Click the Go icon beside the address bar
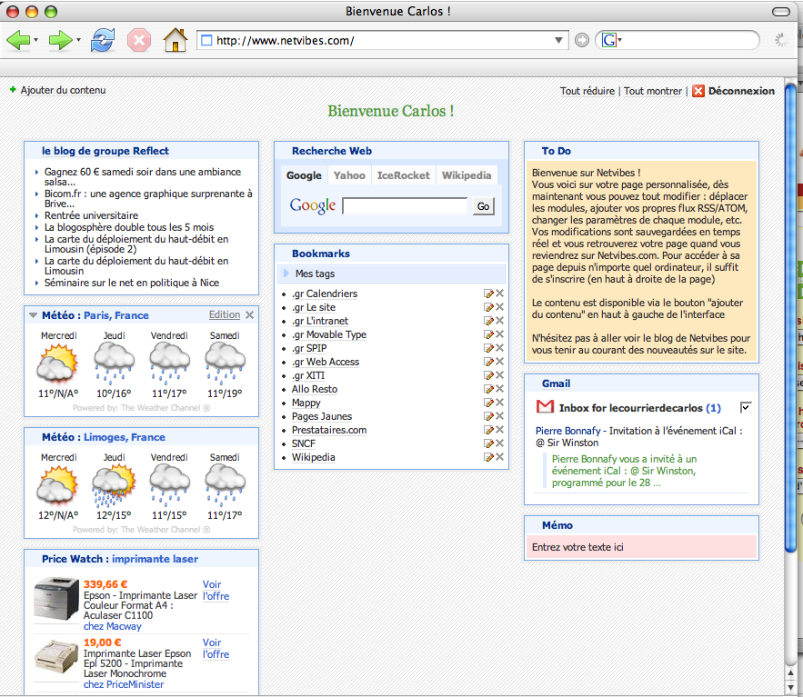The width and height of the screenshot is (803, 697). 582,40
